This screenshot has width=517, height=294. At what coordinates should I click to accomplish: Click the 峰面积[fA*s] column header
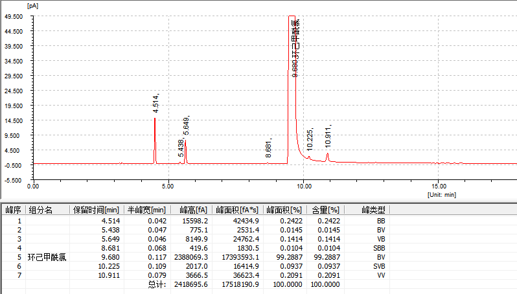[x=237, y=210]
